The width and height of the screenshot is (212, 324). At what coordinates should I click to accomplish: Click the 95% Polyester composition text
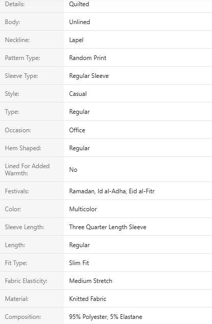pos(88,317)
